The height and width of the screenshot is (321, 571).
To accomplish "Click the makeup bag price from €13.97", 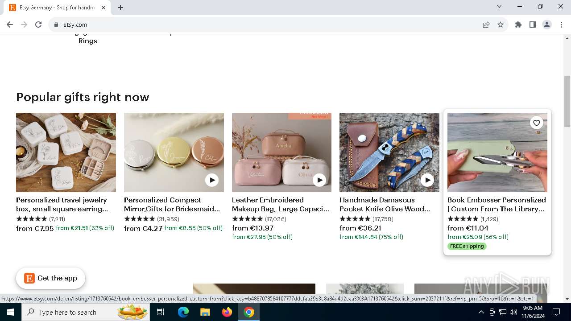I will tap(252, 228).
